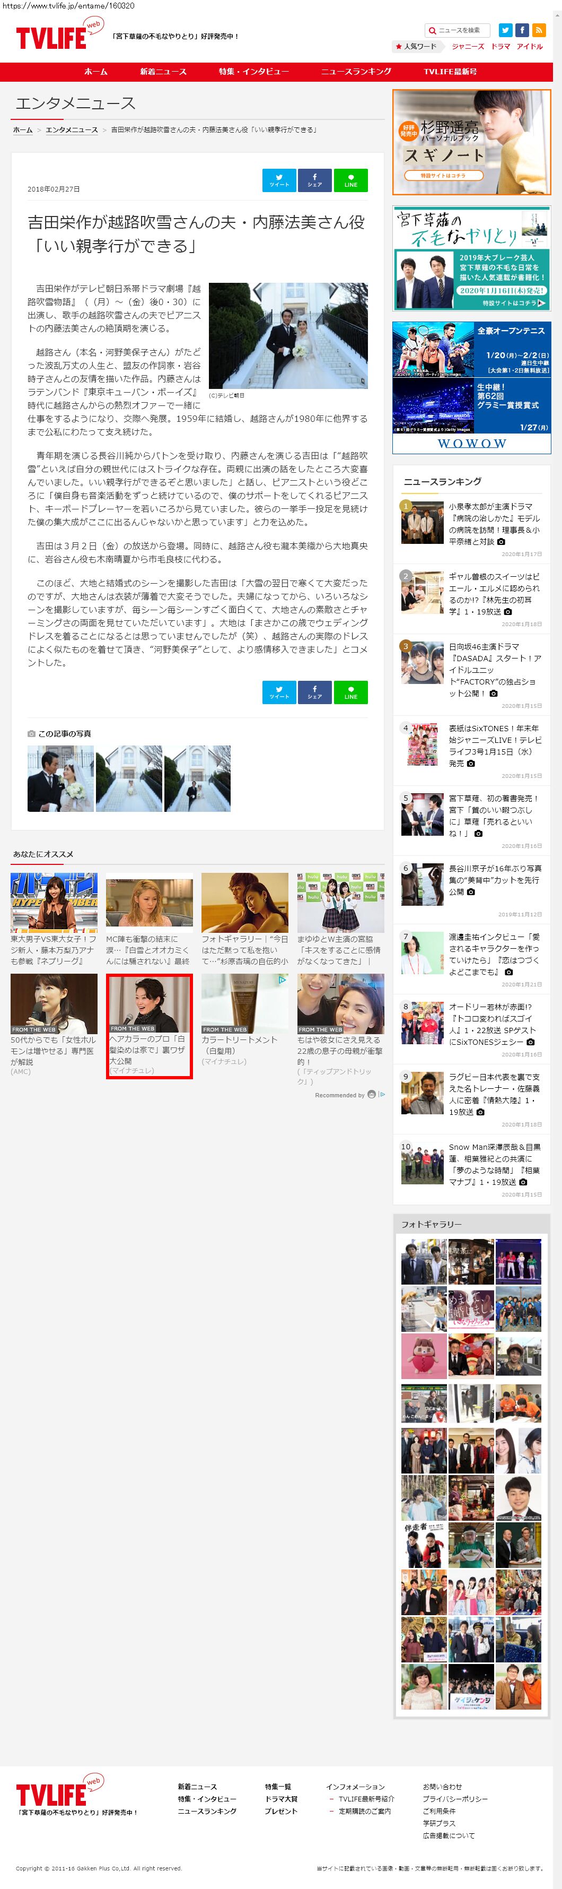Select the 新着ニュース navigation item
The width and height of the screenshot is (562, 1889).
click(163, 72)
